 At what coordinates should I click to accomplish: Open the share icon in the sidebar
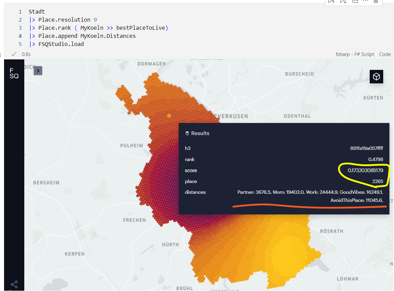click(14, 285)
